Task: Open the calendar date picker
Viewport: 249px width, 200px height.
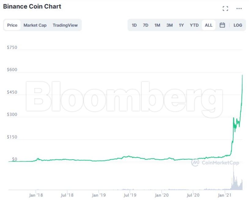Action: click(222, 25)
